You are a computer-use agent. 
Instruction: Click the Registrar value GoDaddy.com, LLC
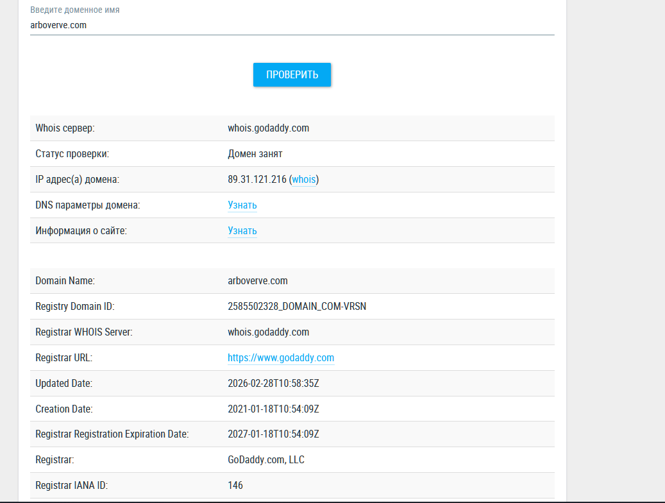point(266,460)
